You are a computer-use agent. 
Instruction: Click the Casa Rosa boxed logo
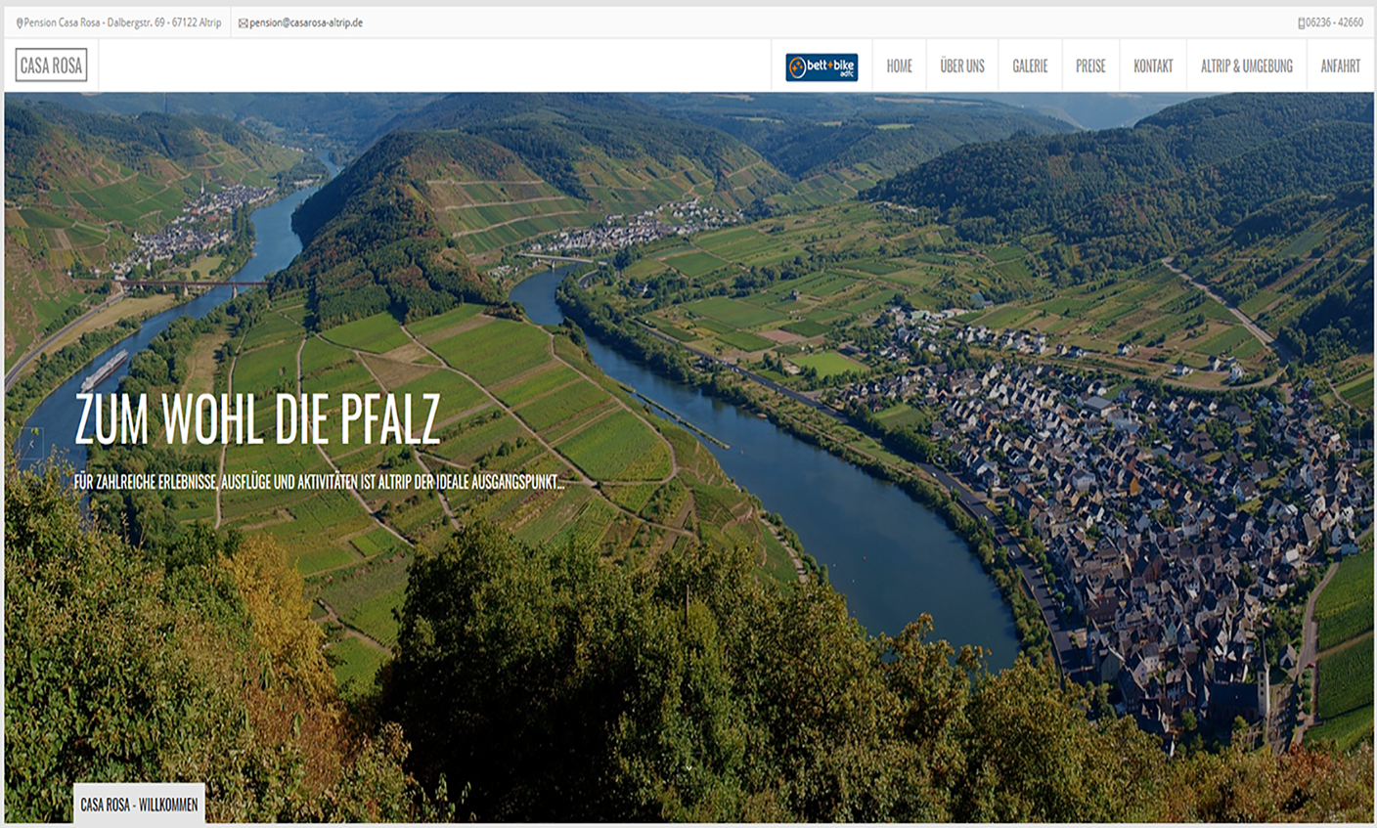point(52,65)
